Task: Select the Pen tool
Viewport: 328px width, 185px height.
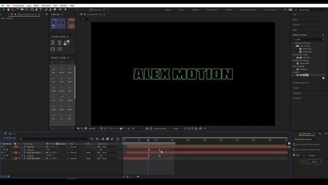Action: 36,10
